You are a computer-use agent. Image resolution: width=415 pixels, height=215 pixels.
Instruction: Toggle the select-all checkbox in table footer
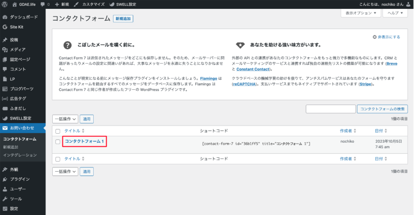tap(58, 159)
